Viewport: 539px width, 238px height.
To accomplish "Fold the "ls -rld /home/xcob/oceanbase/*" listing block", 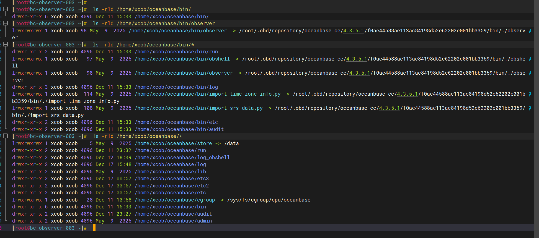I will click(x=5, y=136).
